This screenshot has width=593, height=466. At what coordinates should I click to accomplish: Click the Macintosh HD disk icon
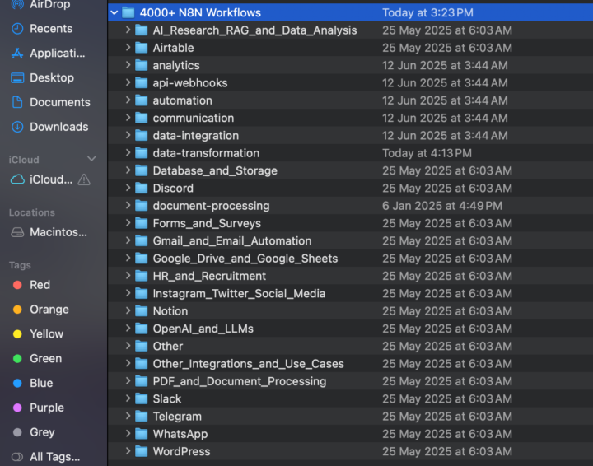pos(16,232)
